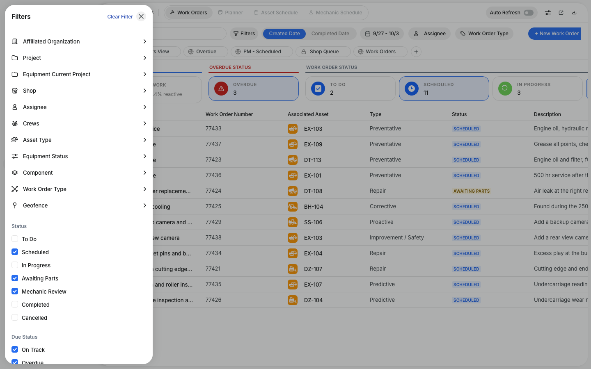Image resolution: width=591 pixels, height=369 pixels.
Task: Click the Shop storefront icon
Action: point(15,91)
